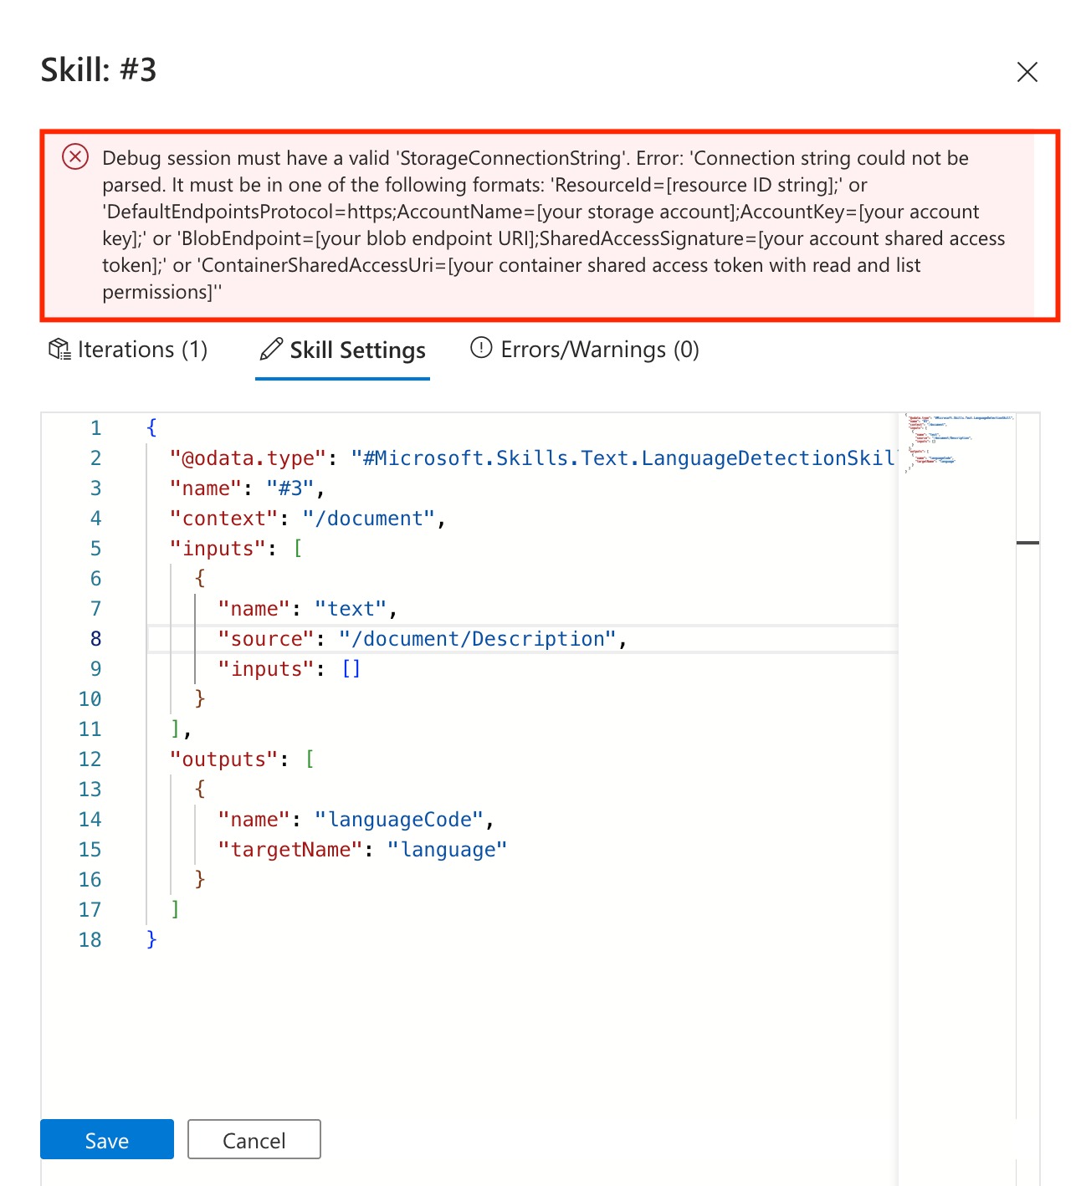This screenshot has width=1076, height=1186.
Task: Click the code minimap preview
Action: pyautogui.click(x=960, y=443)
